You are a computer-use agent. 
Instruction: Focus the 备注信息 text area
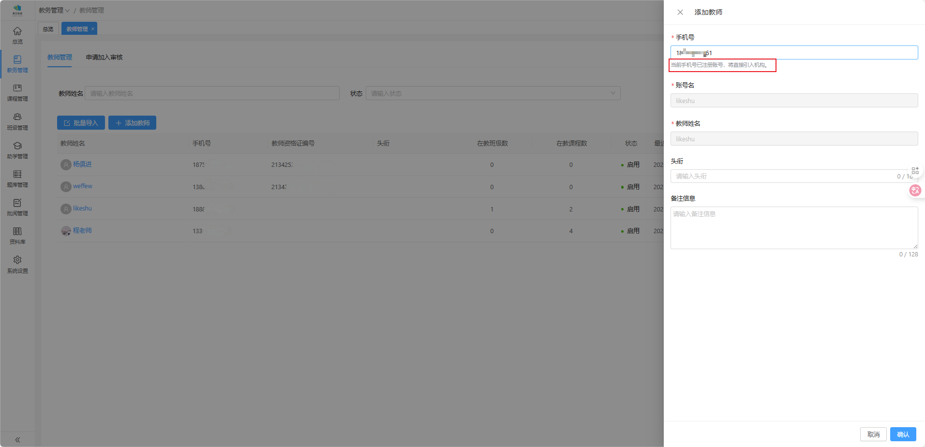794,228
